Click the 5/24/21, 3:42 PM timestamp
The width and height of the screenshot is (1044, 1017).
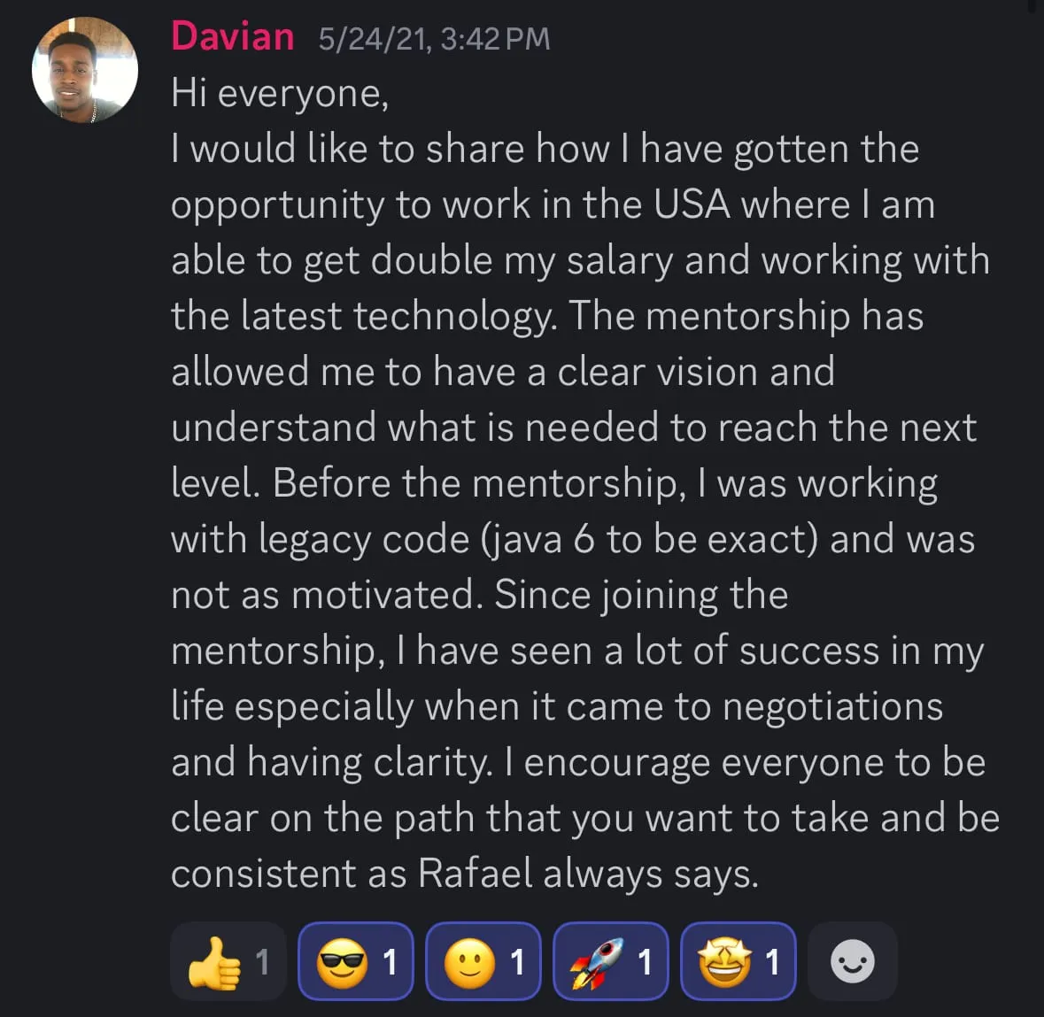pyautogui.click(x=434, y=39)
